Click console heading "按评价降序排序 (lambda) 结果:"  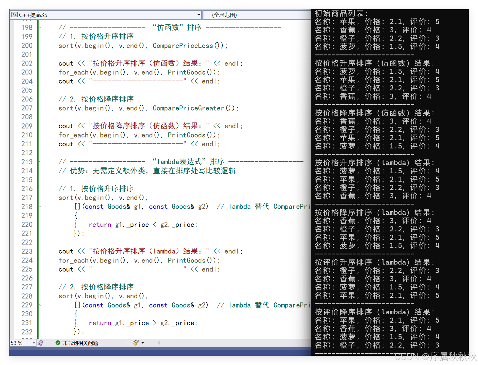375,312
